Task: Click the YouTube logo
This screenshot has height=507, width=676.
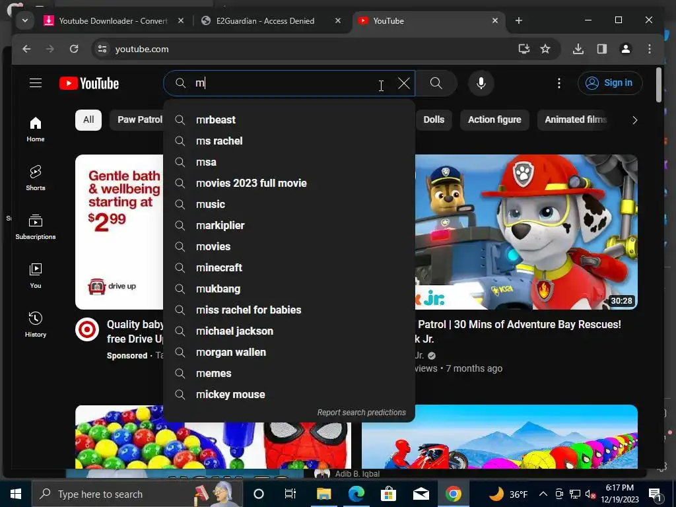Action: coord(89,83)
